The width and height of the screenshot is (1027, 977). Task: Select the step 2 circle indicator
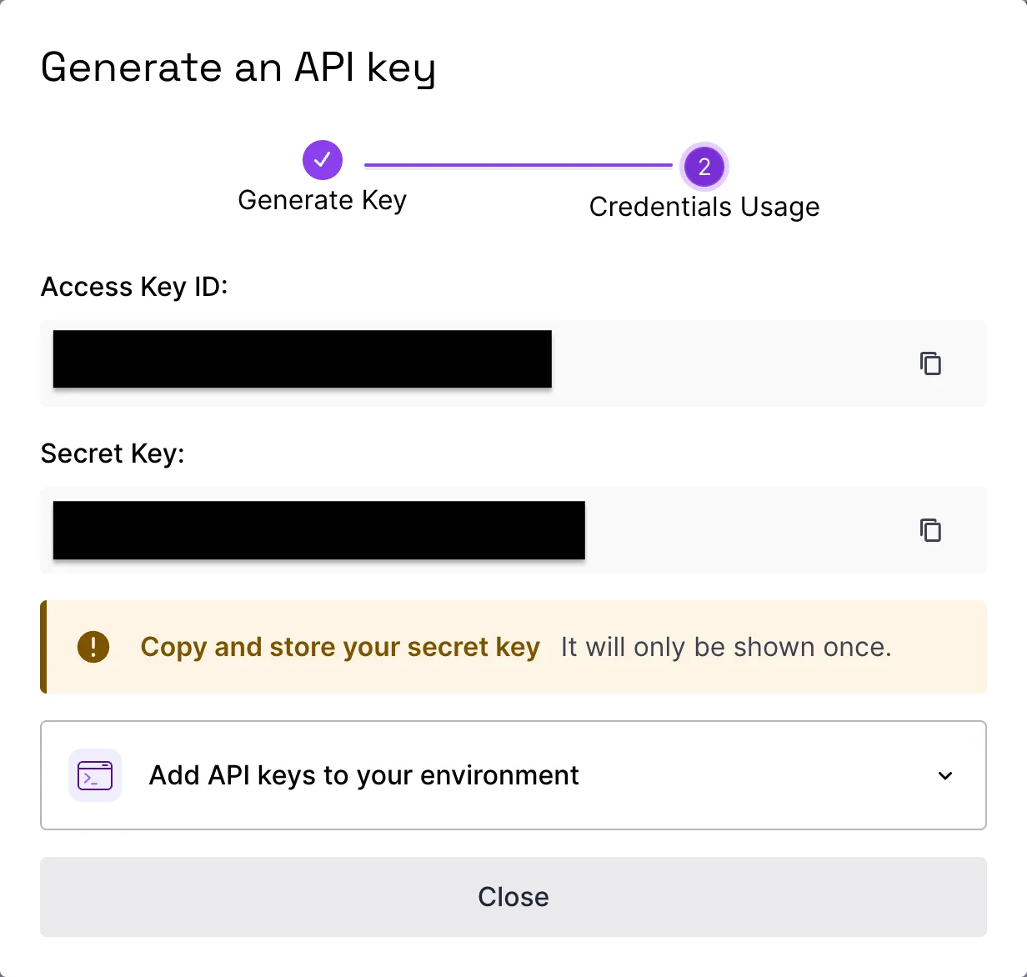coord(704,166)
